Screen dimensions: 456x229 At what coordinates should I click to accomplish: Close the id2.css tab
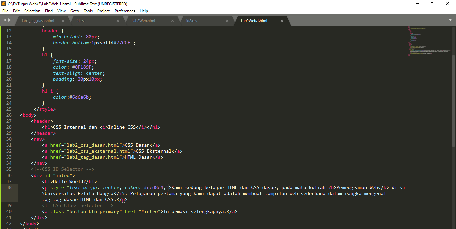[x=227, y=21]
